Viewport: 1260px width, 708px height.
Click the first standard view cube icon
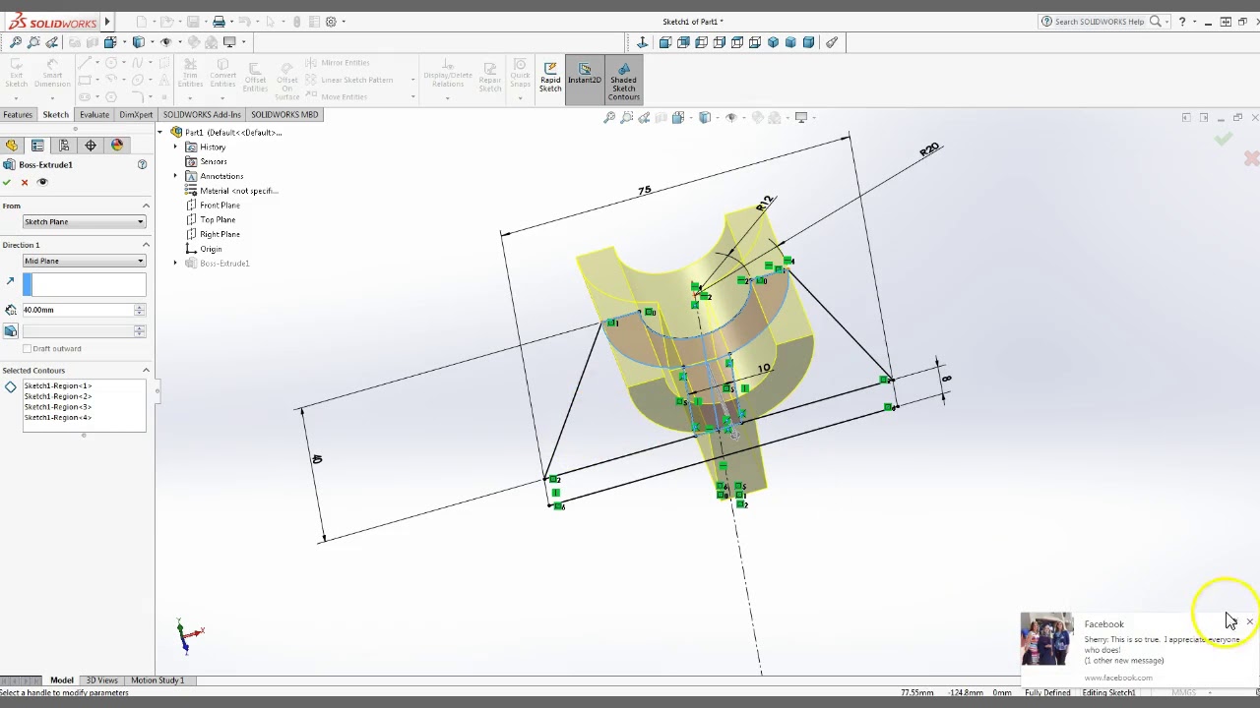click(x=665, y=42)
